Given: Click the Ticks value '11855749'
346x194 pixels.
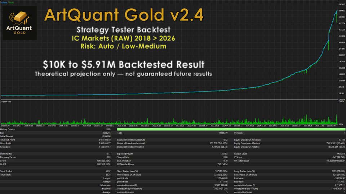Looking at the screenshot, I should 223,133.
